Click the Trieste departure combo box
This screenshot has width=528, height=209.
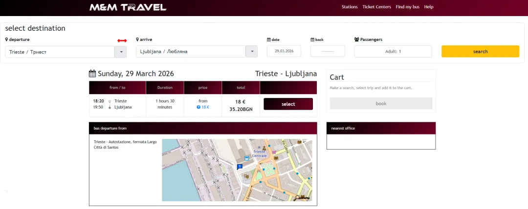pos(60,52)
